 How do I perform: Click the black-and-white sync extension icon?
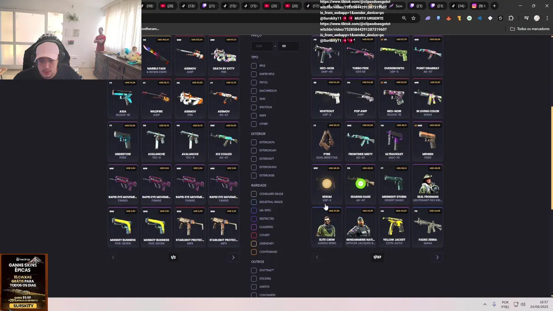500,18
